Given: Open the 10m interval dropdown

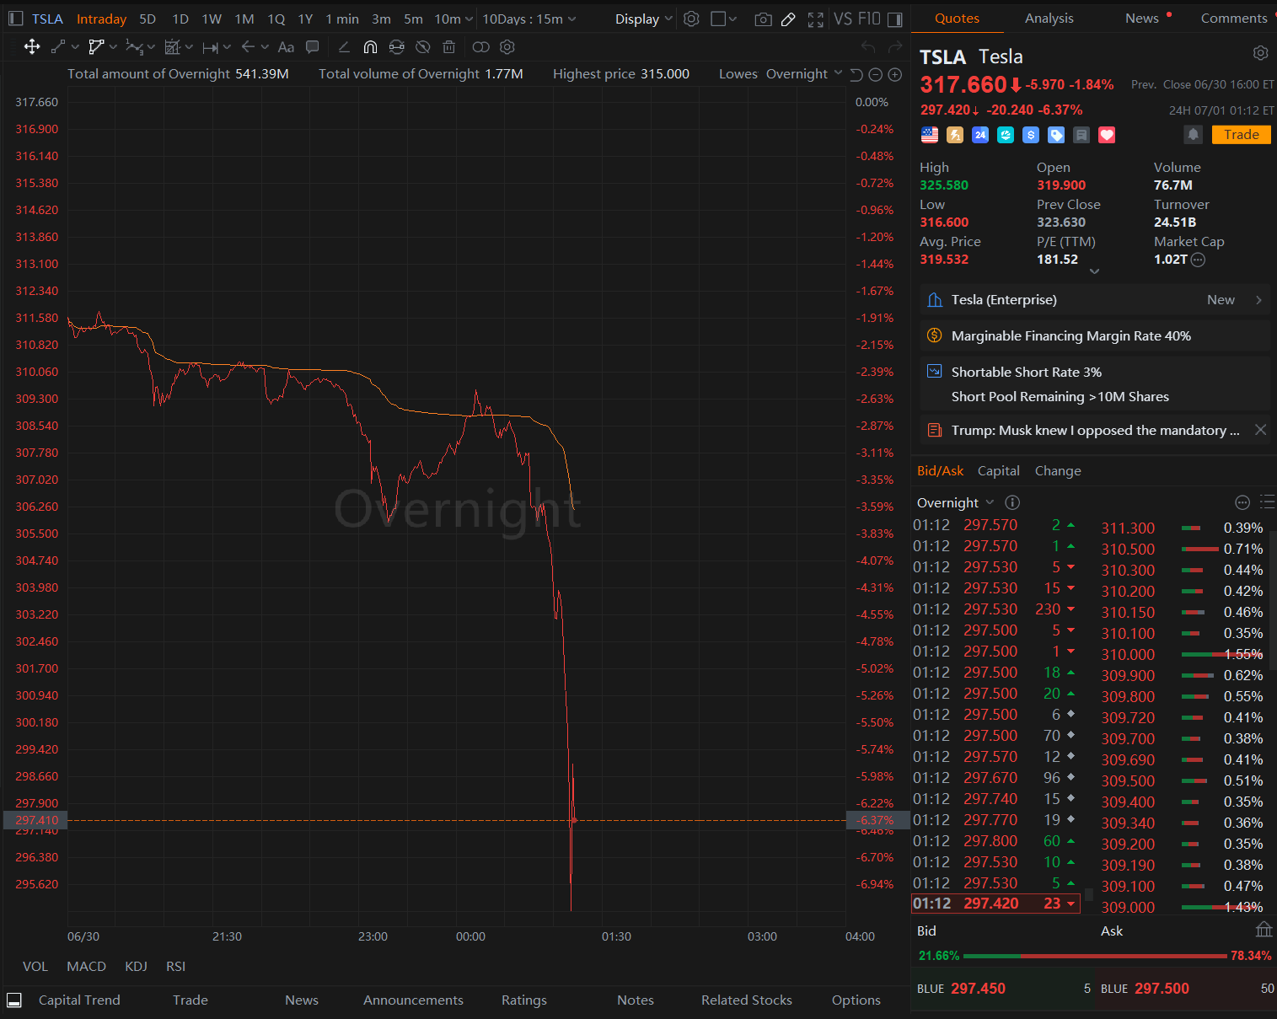Looking at the screenshot, I should (x=453, y=19).
